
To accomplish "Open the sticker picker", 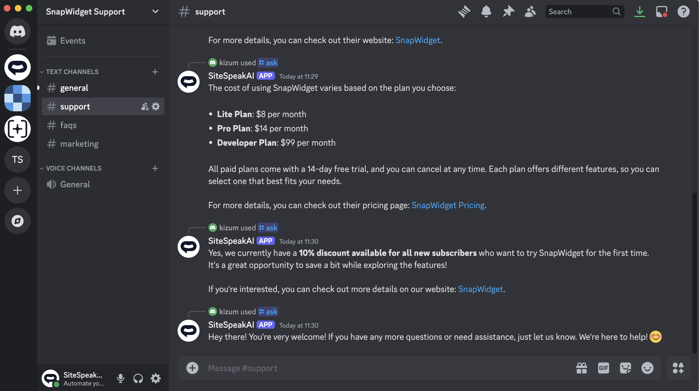I will pyautogui.click(x=625, y=368).
